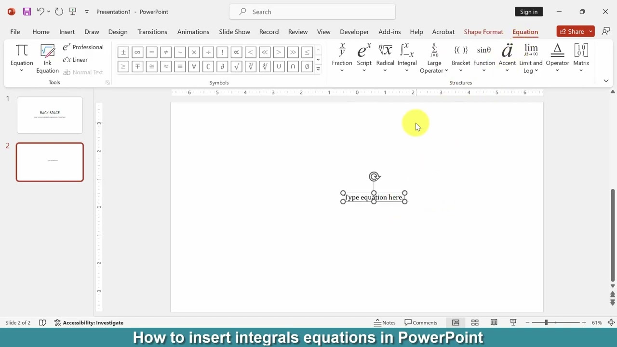
Task: Open the File menu
Action: click(15, 32)
